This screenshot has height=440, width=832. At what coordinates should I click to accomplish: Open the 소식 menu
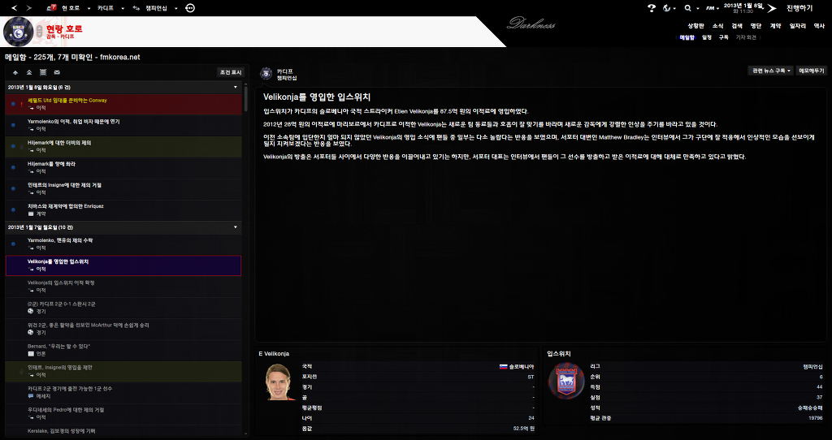point(718,25)
